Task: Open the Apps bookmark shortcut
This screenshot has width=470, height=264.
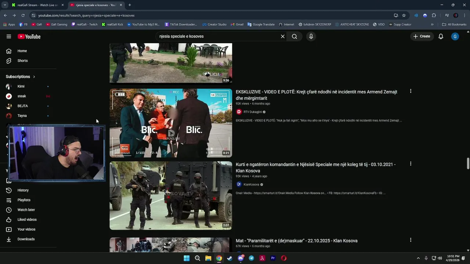Action: pyautogui.click(x=9, y=25)
